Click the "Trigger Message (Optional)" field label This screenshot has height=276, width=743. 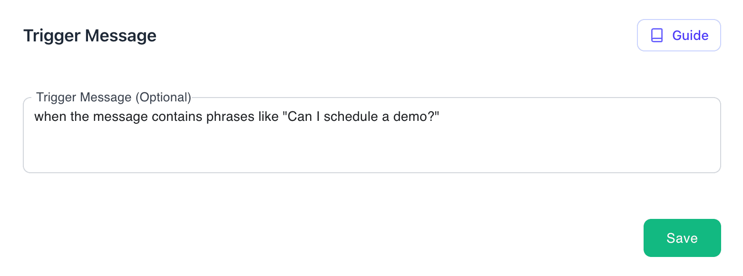[x=114, y=98]
